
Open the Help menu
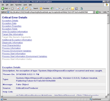click(x=30, y=5)
